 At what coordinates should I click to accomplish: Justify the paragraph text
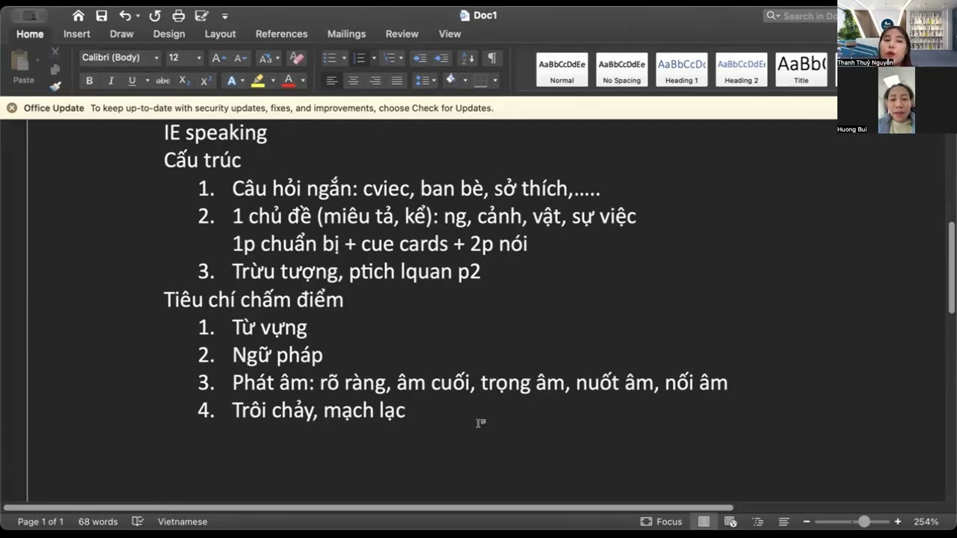coord(397,81)
